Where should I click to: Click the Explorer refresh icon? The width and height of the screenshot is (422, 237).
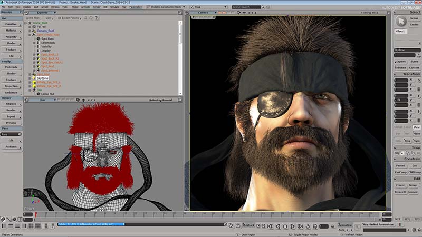pyautogui.click(x=91, y=18)
